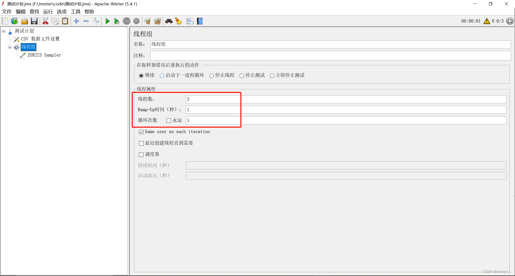
Task: Start the test with the green Start icon
Action: click(x=108, y=21)
